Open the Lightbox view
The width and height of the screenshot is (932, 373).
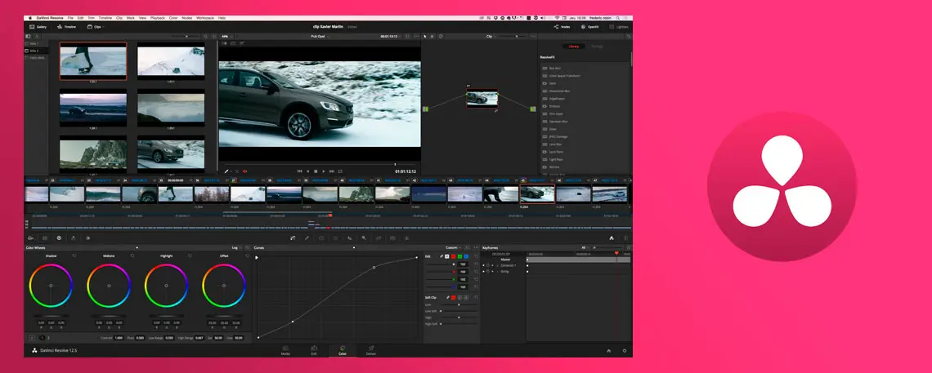point(619,27)
